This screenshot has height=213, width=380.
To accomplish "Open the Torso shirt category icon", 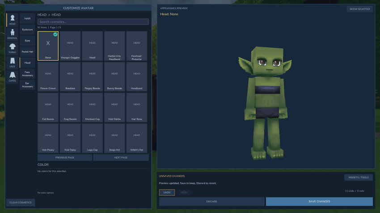I will (x=13, y=48).
